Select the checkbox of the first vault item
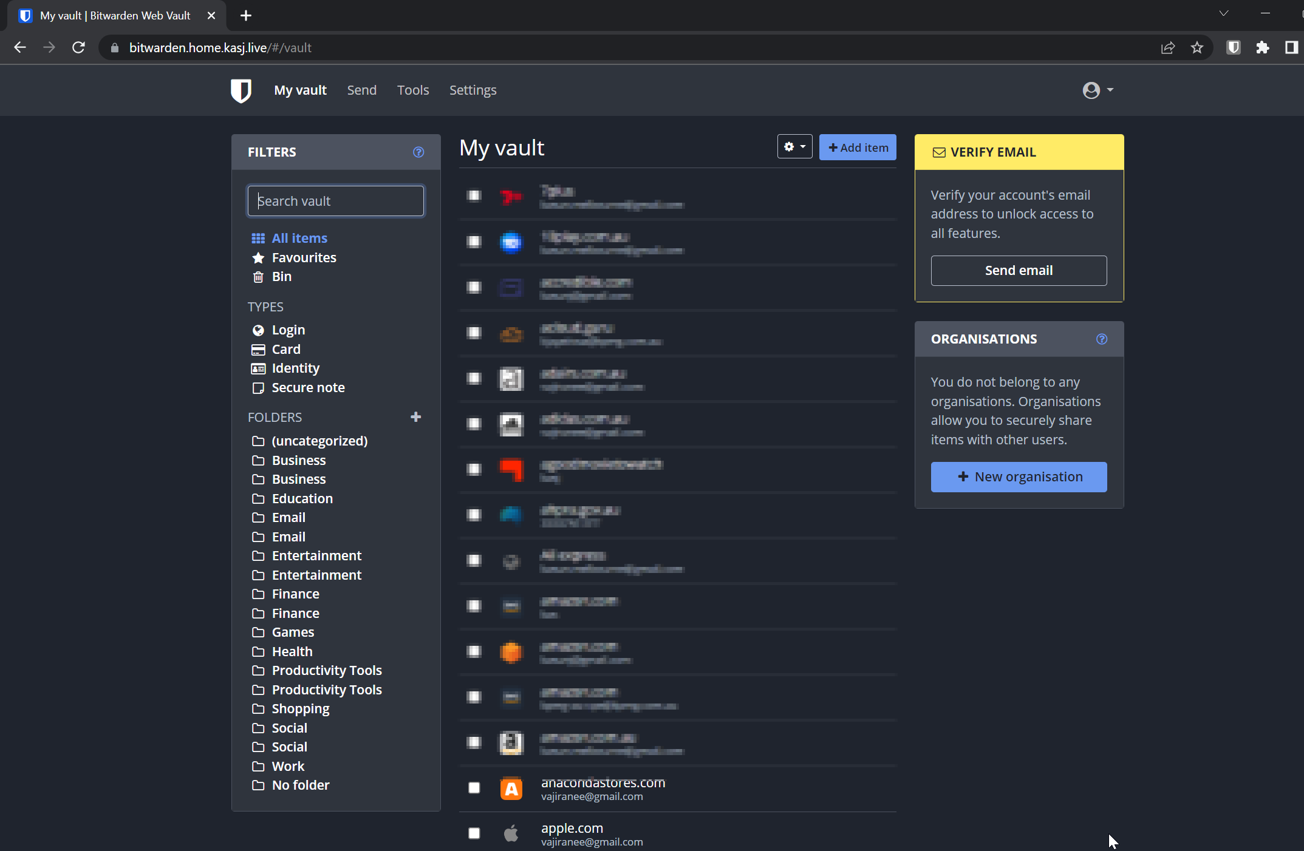 pyautogui.click(x=474, y=195)
